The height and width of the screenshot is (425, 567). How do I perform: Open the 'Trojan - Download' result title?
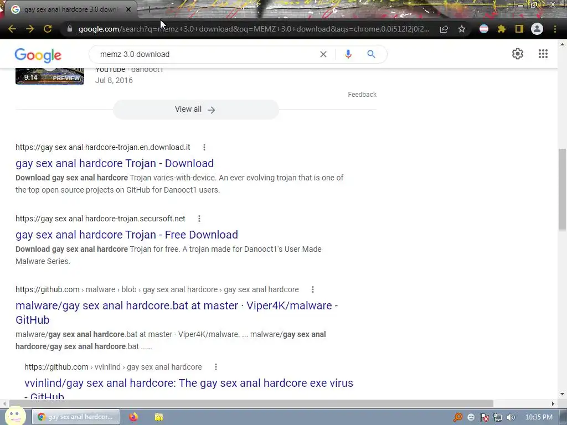point(115,163)
